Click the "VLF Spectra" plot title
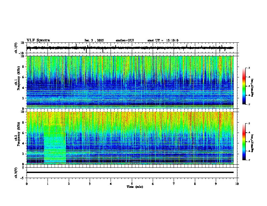The width and height of the screenshot is (267, 206). coord(38,40)
